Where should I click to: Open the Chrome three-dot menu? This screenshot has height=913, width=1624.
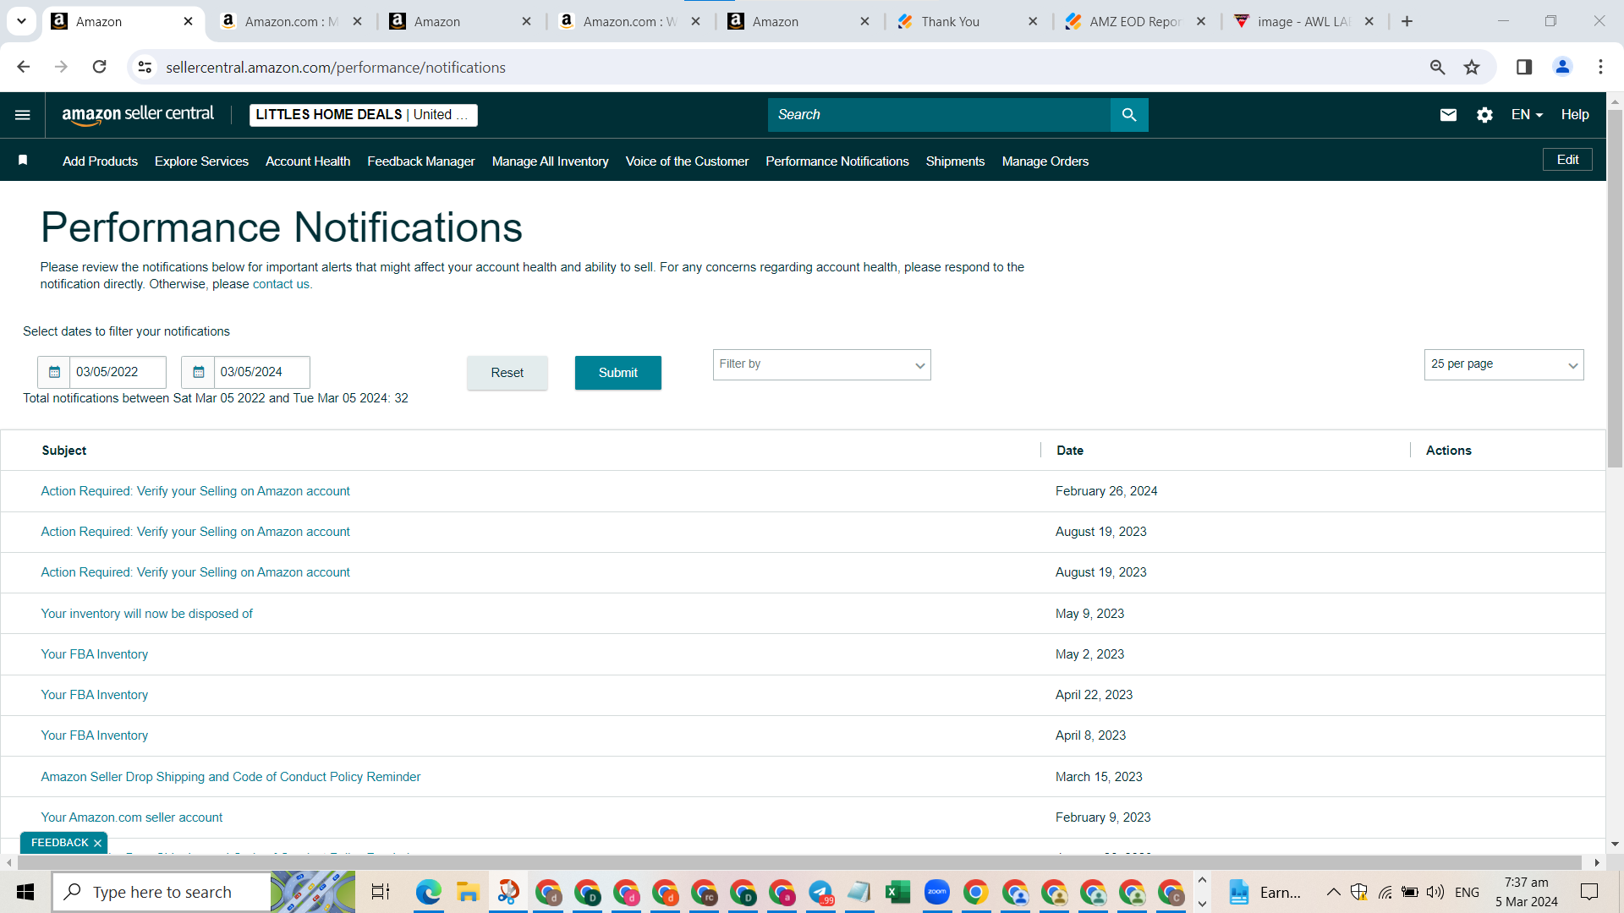pos(1600,67)
